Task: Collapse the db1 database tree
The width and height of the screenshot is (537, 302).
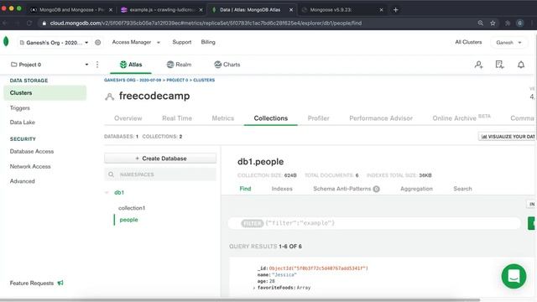Action: coord(107,192)
